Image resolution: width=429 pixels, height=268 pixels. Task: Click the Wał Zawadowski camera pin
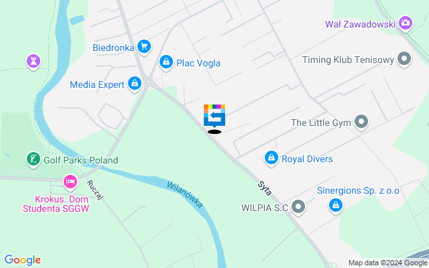coord(406,23)
